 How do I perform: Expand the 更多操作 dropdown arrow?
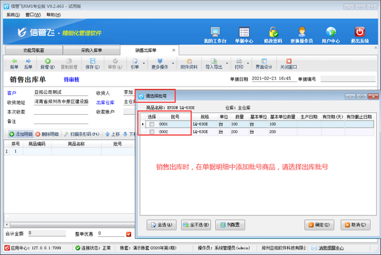point(173,63)
